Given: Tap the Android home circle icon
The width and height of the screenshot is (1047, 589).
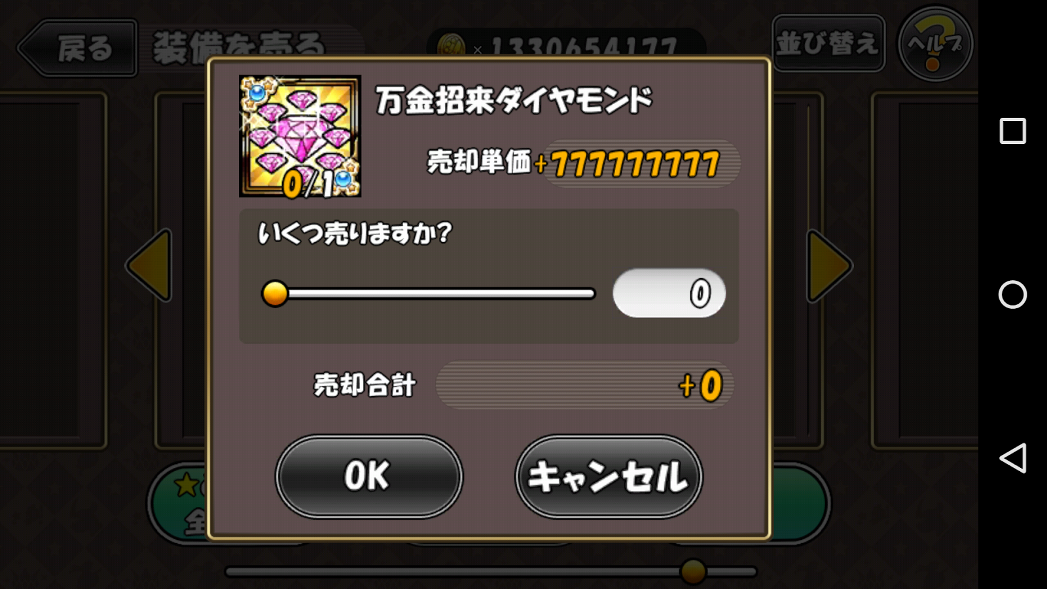Looking at the screenshot, I should tap(1012, 294).
